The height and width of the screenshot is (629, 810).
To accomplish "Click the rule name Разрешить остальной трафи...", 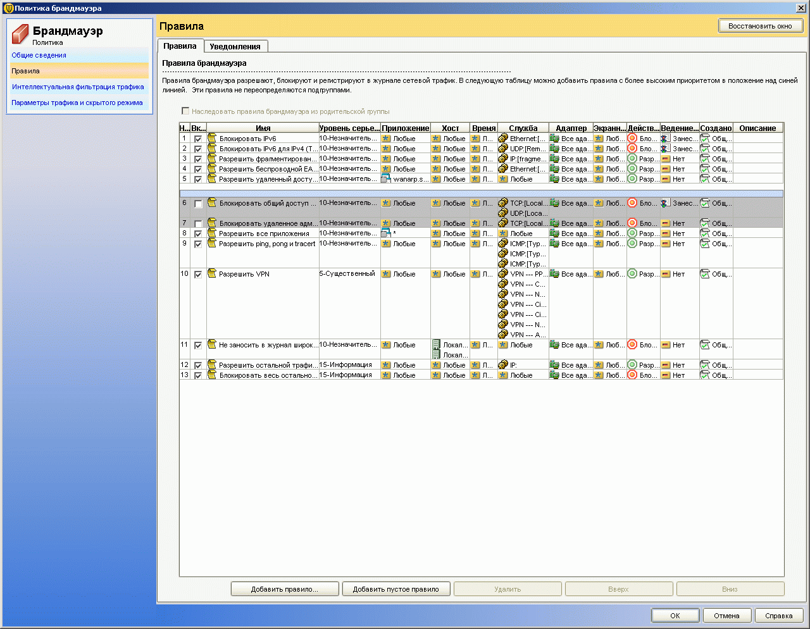I will (x=269, y=365).
